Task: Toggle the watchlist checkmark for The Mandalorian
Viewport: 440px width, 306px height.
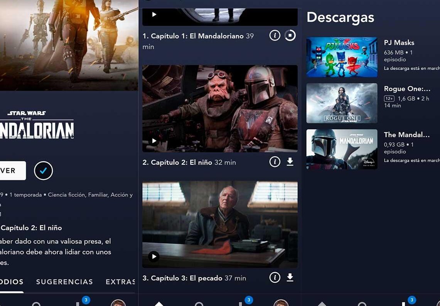Action: pos(43,171)
